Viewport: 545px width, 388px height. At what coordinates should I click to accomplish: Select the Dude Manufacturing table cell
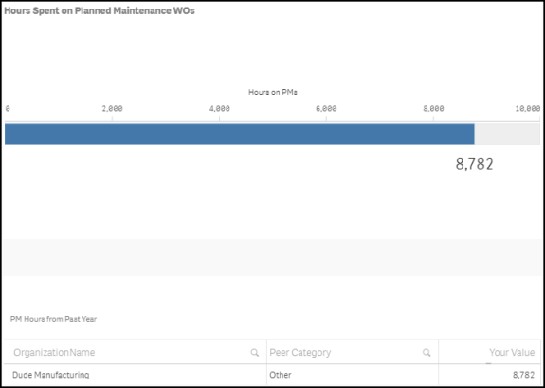point(51,375)
